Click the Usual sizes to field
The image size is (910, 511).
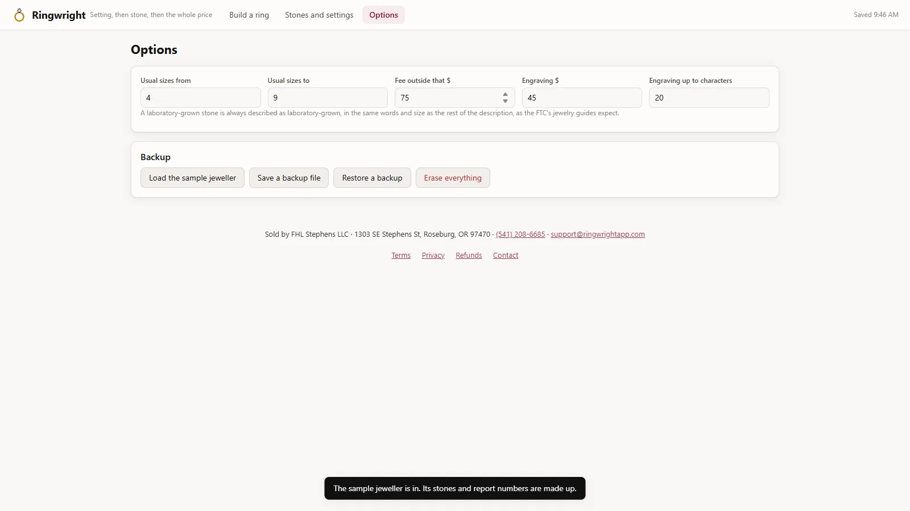328,98
